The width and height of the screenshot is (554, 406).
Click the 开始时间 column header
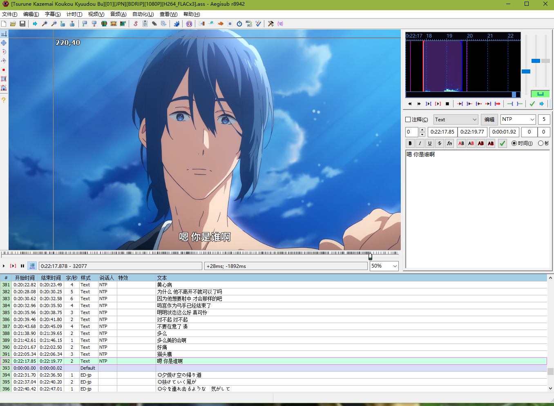point(25,278)
